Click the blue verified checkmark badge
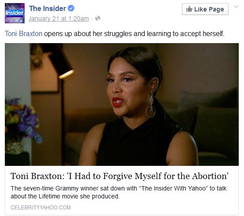 71,8
